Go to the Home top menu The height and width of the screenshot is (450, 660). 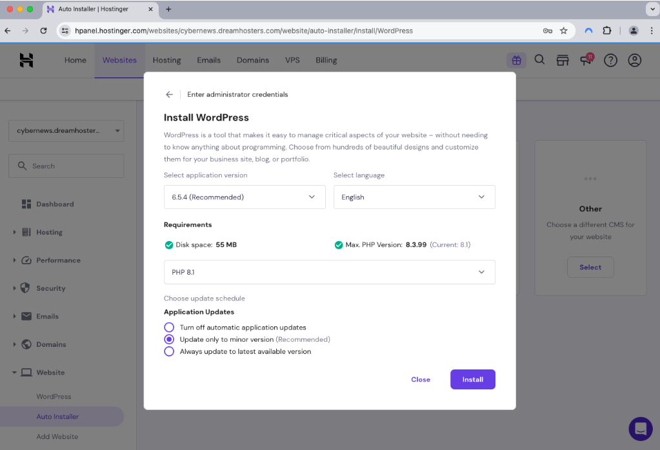point(75,60)
